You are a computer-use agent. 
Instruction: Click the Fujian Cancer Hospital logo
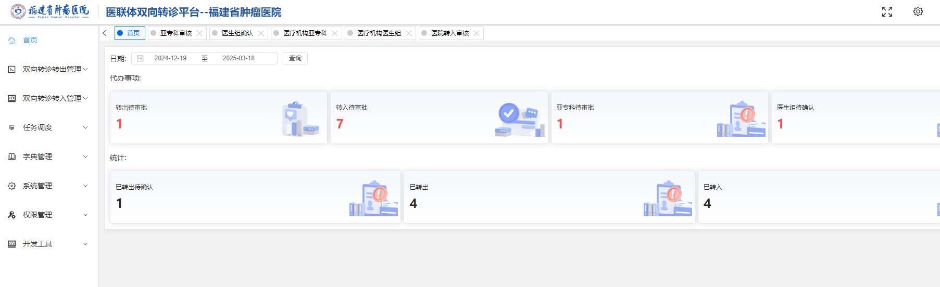(49, 11)
